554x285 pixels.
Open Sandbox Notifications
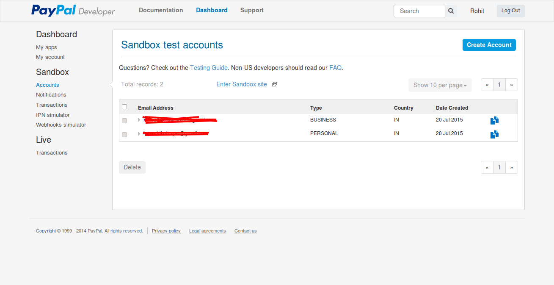tap(51, 95)
